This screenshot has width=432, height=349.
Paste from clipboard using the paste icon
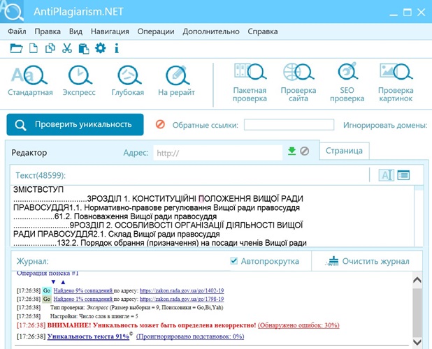point(84,49)
